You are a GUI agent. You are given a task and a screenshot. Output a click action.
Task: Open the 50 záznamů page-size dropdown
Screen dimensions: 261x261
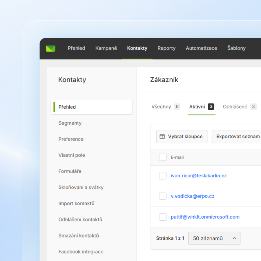[x=214, y=238]
